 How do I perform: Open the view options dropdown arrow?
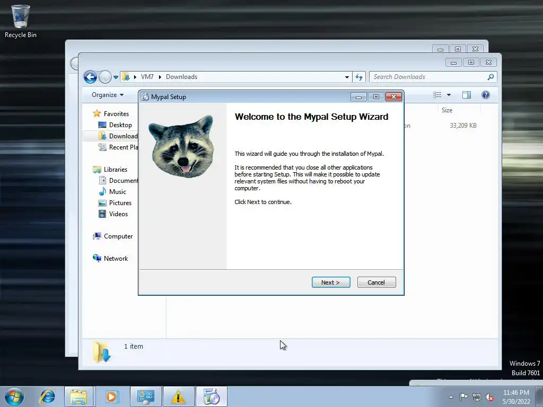[x=449, y=95]
